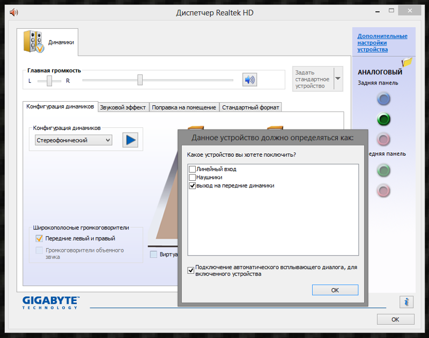
Task: Click the Главная громкость label
Action: [54, 71]
